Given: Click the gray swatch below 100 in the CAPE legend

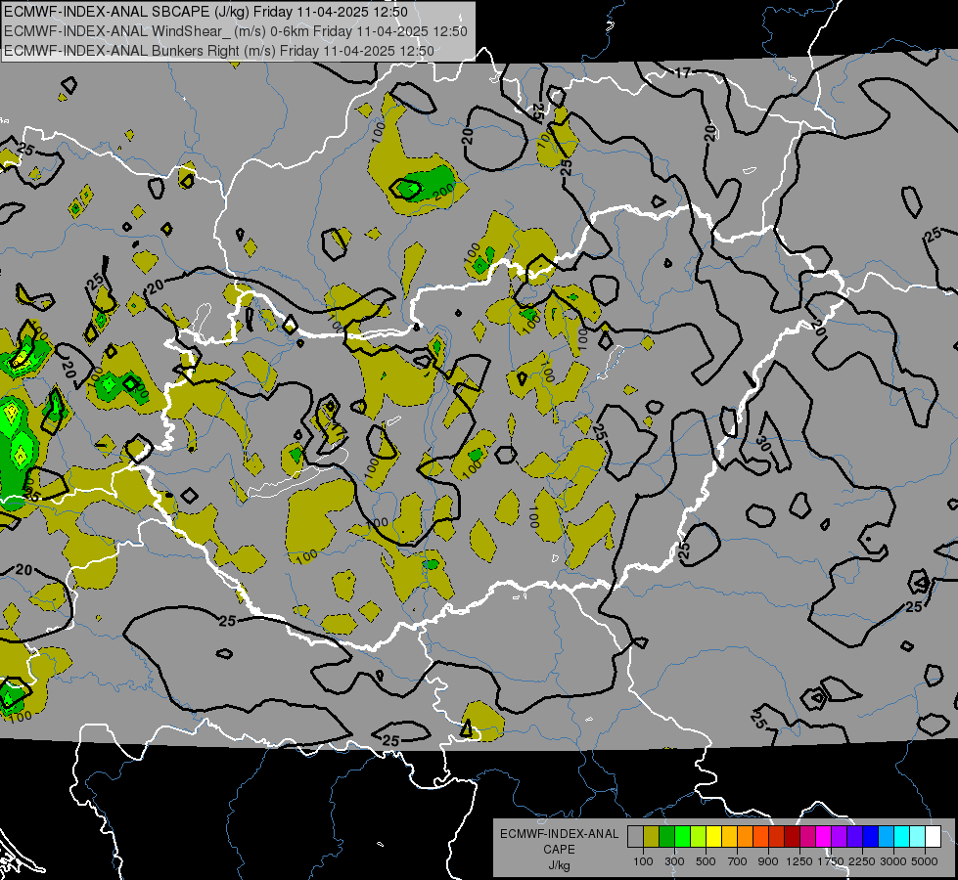Looking at the screenshot, I should pyautogui.click(x=635, y=837).
